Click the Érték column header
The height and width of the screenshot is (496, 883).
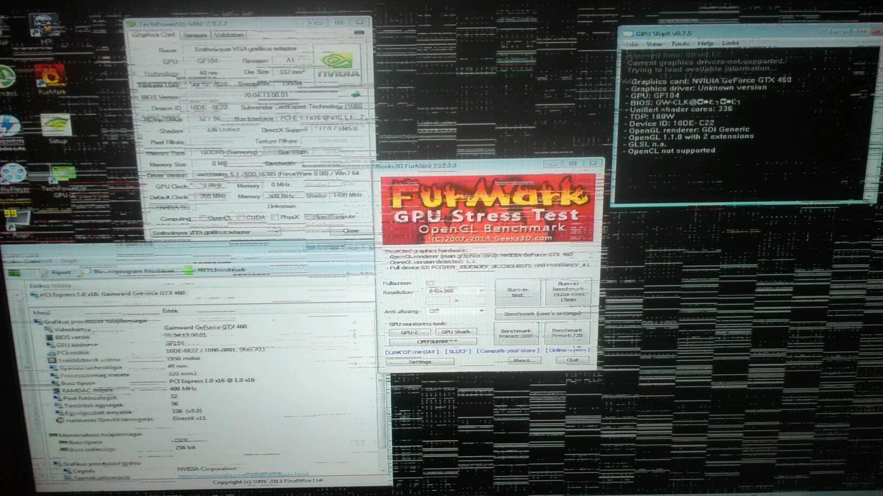pos(170,311)
